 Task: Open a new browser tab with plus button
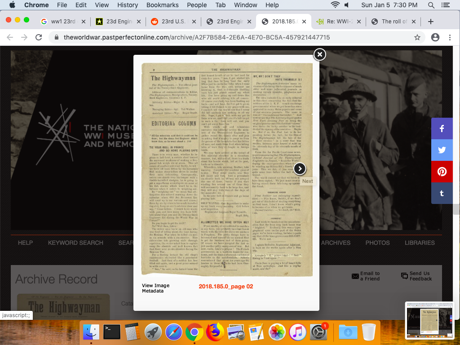pyautogui.click(x=430, y=22)
